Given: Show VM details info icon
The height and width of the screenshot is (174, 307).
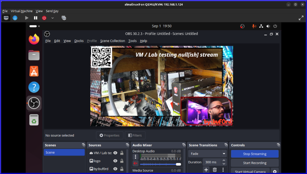Looking at the screenshot, I should [x=15, y=18].
